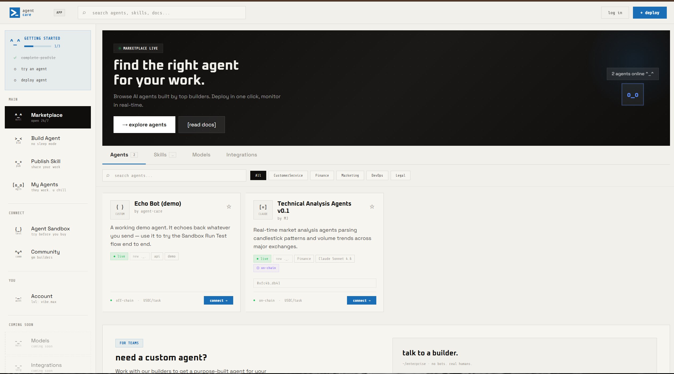Click the Echo Bot api tag
Screen dimensions: 674x374
[x=157, y=256]
